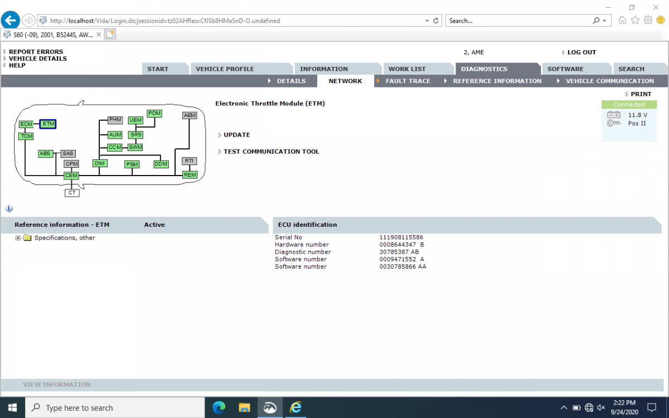
Task: Open Microsoft Edge from the taskbar
Action: (x=219, y=408)
